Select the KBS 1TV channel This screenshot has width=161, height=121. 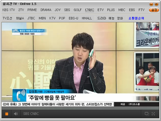[x=9, y=10]
